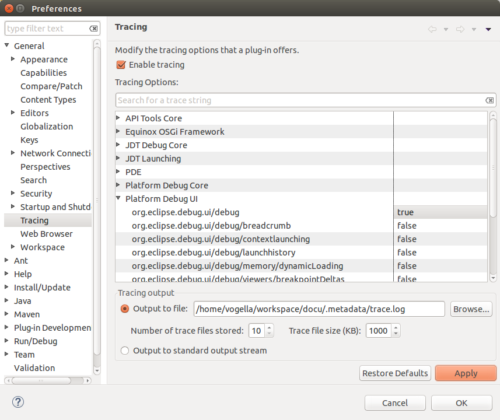This screenshot has height=420, width=500.
Task: Open the Keys preference page
Action: click(x=29, y=140)
